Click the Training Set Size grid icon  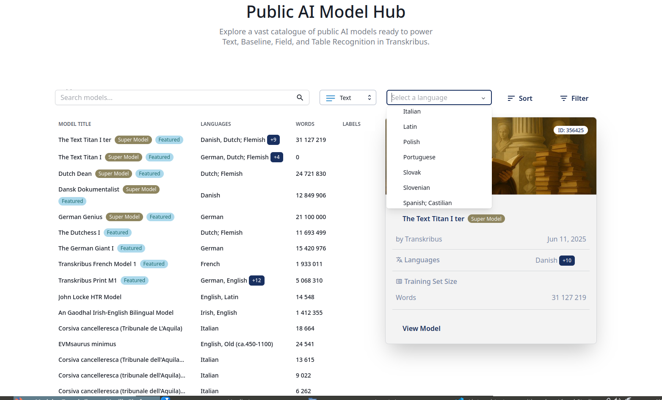tap(398, 281)
